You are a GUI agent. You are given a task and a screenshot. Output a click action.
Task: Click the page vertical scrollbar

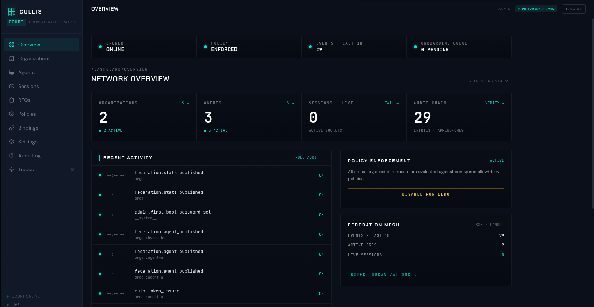[x=593, y=113]
